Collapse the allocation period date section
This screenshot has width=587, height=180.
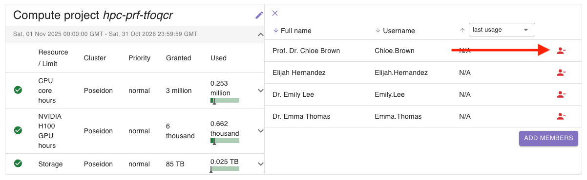260,34
